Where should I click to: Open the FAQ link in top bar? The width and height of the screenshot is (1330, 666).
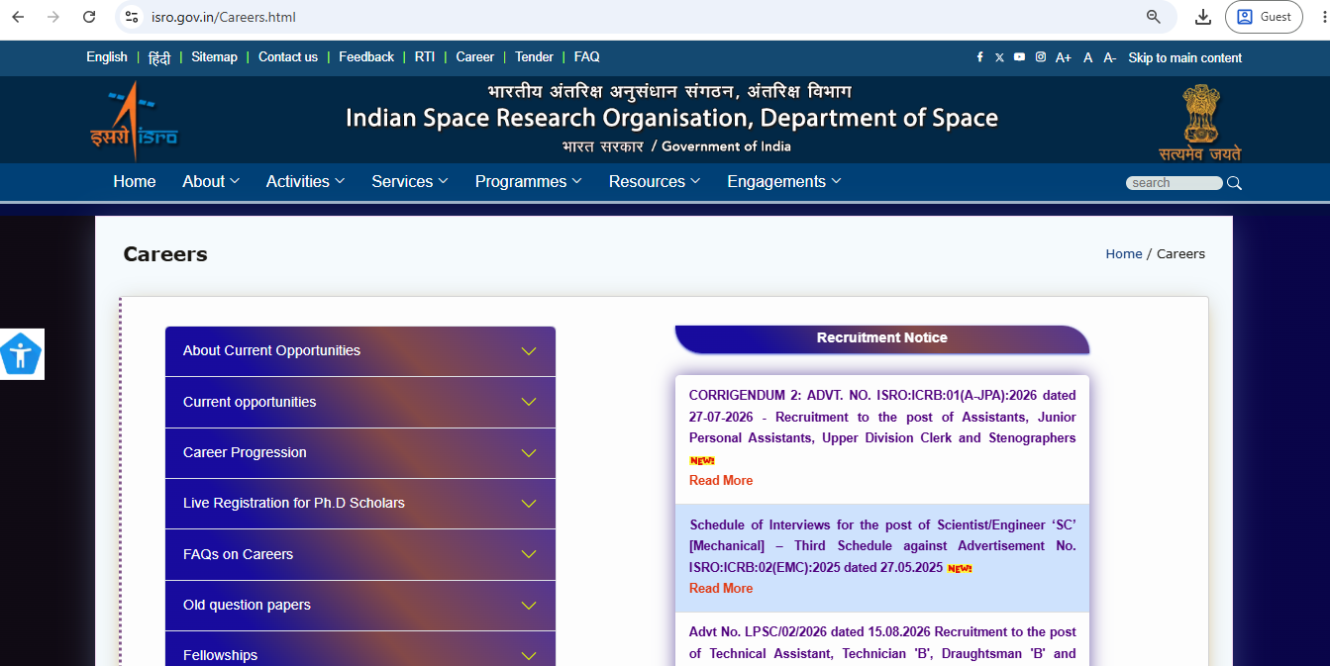[587, 57]
